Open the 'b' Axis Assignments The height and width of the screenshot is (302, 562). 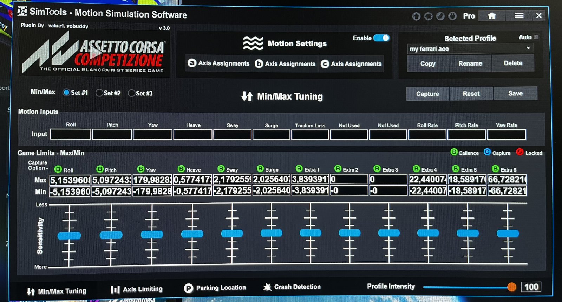[x=285, y=63]
